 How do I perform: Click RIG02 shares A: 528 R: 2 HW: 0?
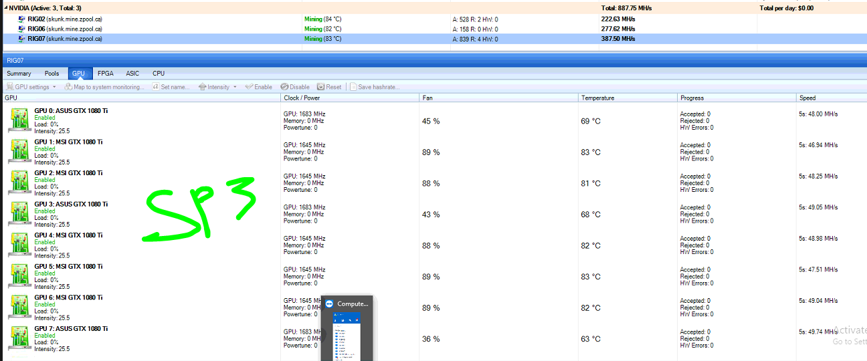click(475, 19)
